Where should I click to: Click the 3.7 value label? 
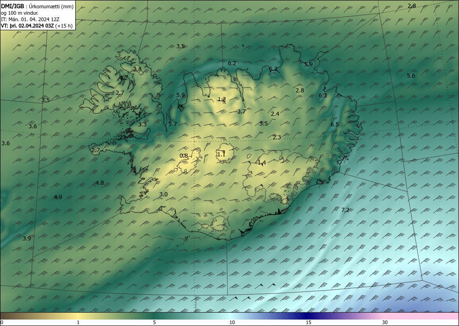click(241, 111)
